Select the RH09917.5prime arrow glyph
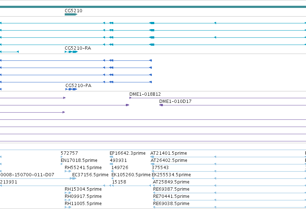 tap(68, 200)
